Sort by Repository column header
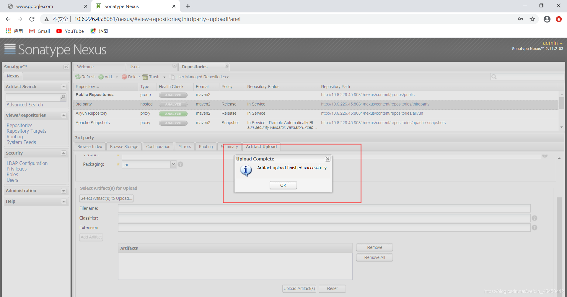 [105, 87]
